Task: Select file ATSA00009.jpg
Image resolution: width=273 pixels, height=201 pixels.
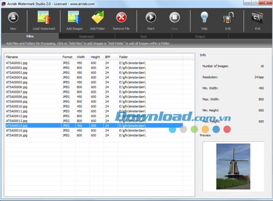Action: (17, 102)
